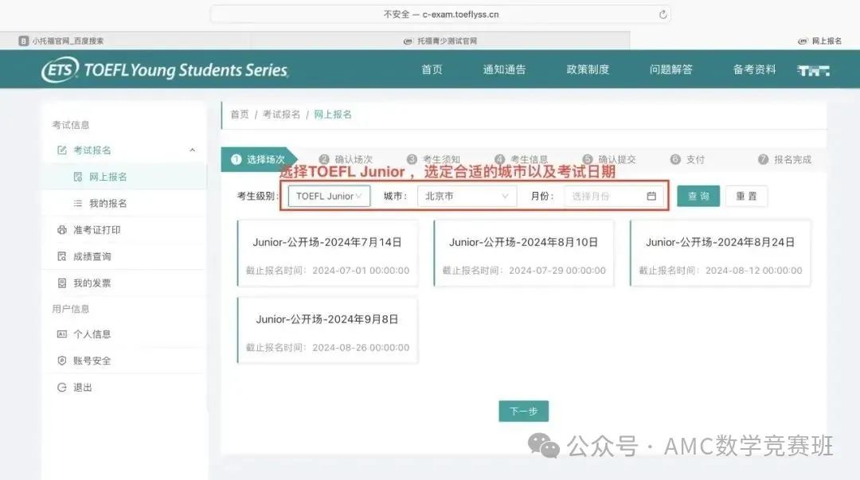Click the calendar icon in 月份 field
The image size is (860, 480).
click(x=651, y=196)
